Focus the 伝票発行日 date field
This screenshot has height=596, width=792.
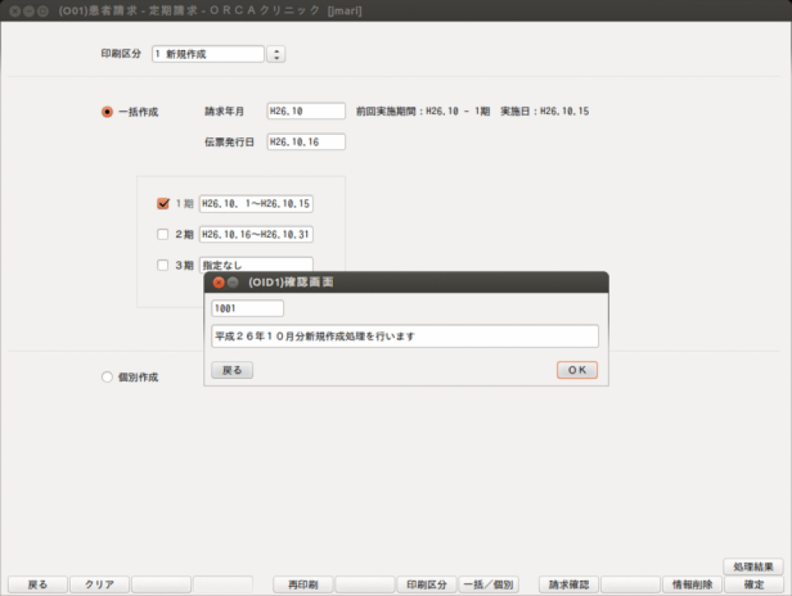[306, 142]
